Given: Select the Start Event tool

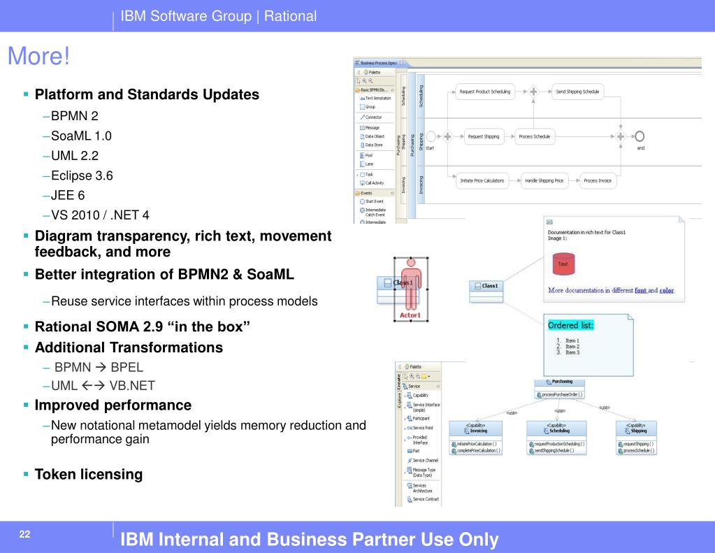Looking at the screenshot, I should point(372,201).
